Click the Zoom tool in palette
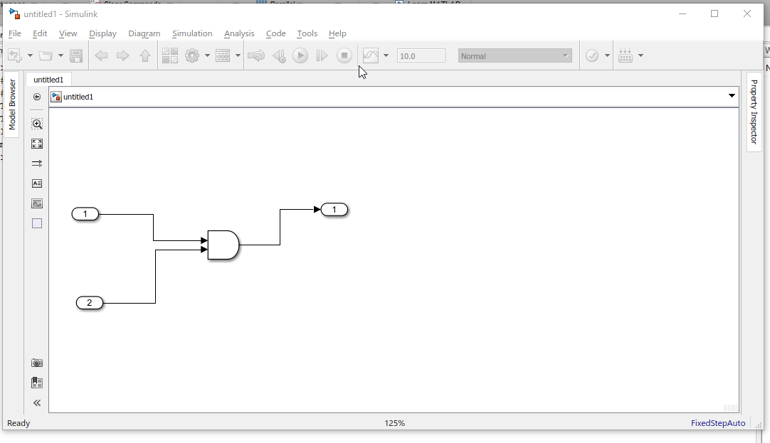 click(x=37, y=124)
